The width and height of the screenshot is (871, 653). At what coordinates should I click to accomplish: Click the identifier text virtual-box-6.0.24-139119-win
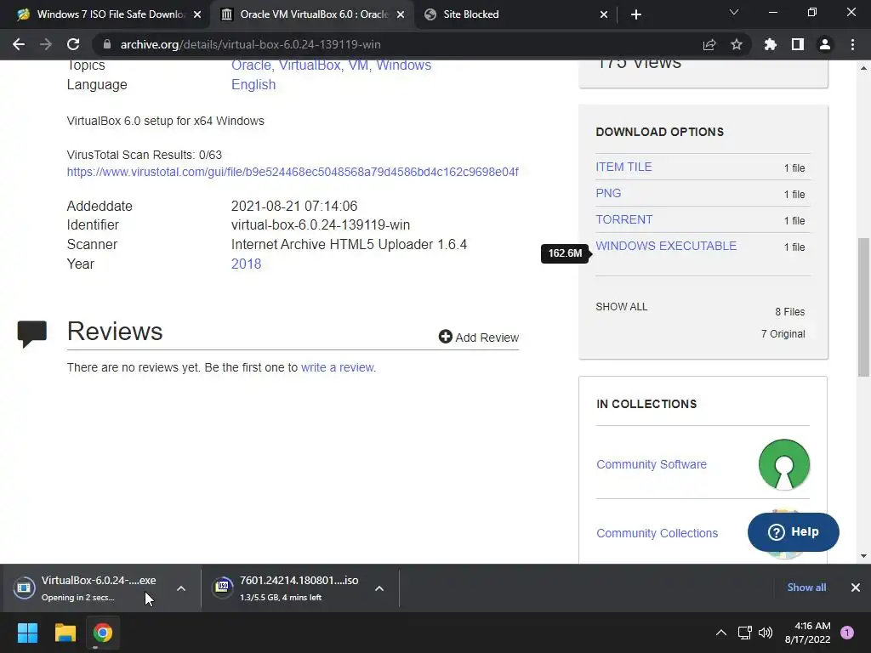[321, 224]
